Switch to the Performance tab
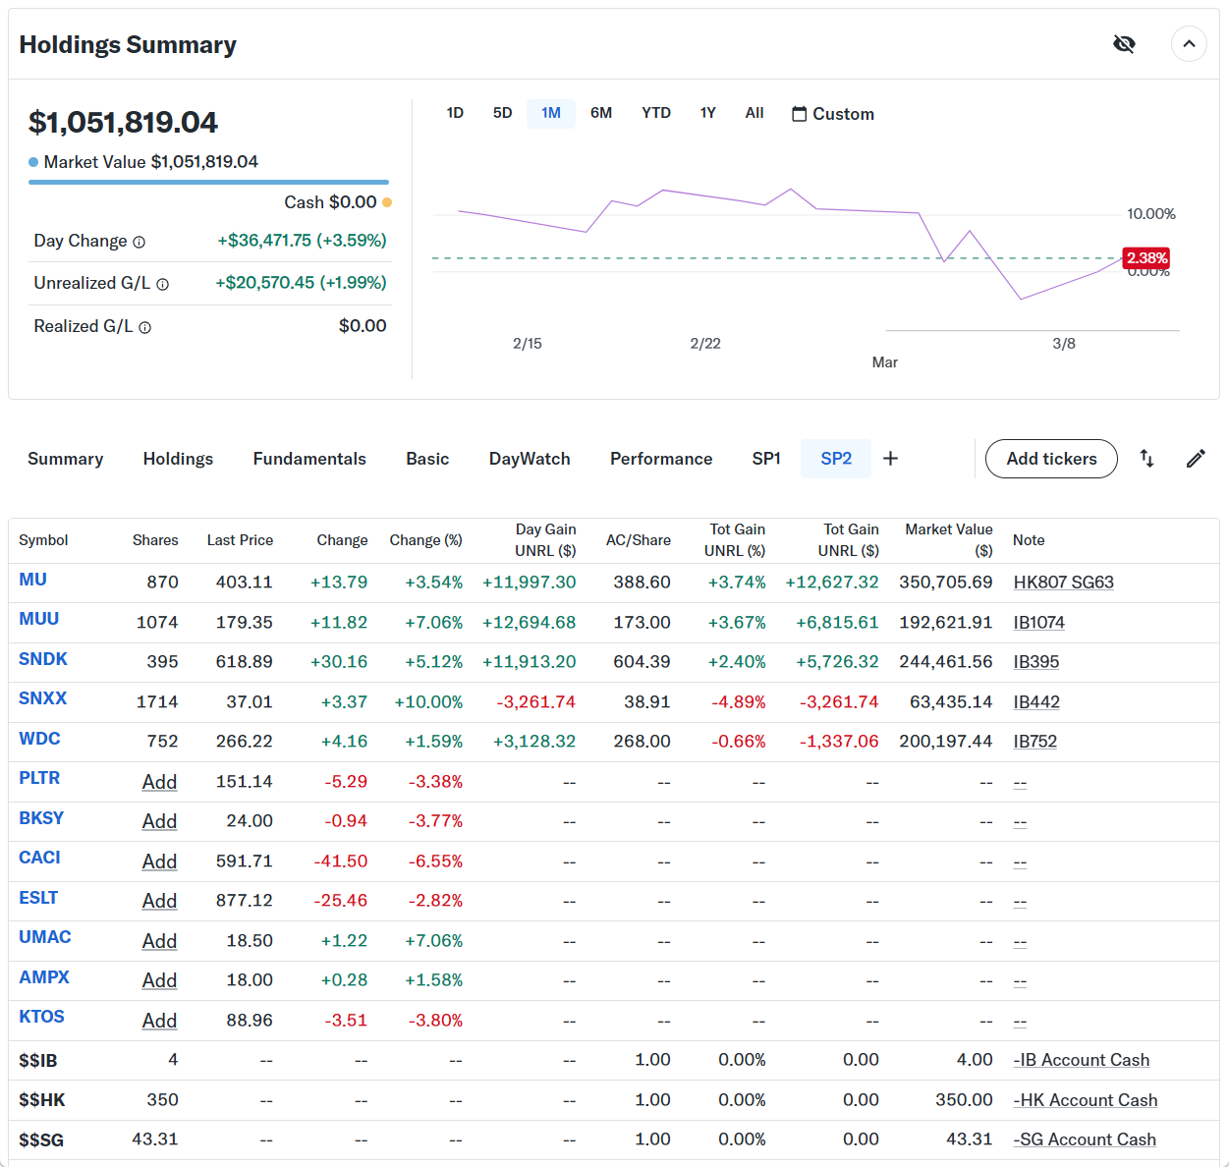 [x=661, y=459]
